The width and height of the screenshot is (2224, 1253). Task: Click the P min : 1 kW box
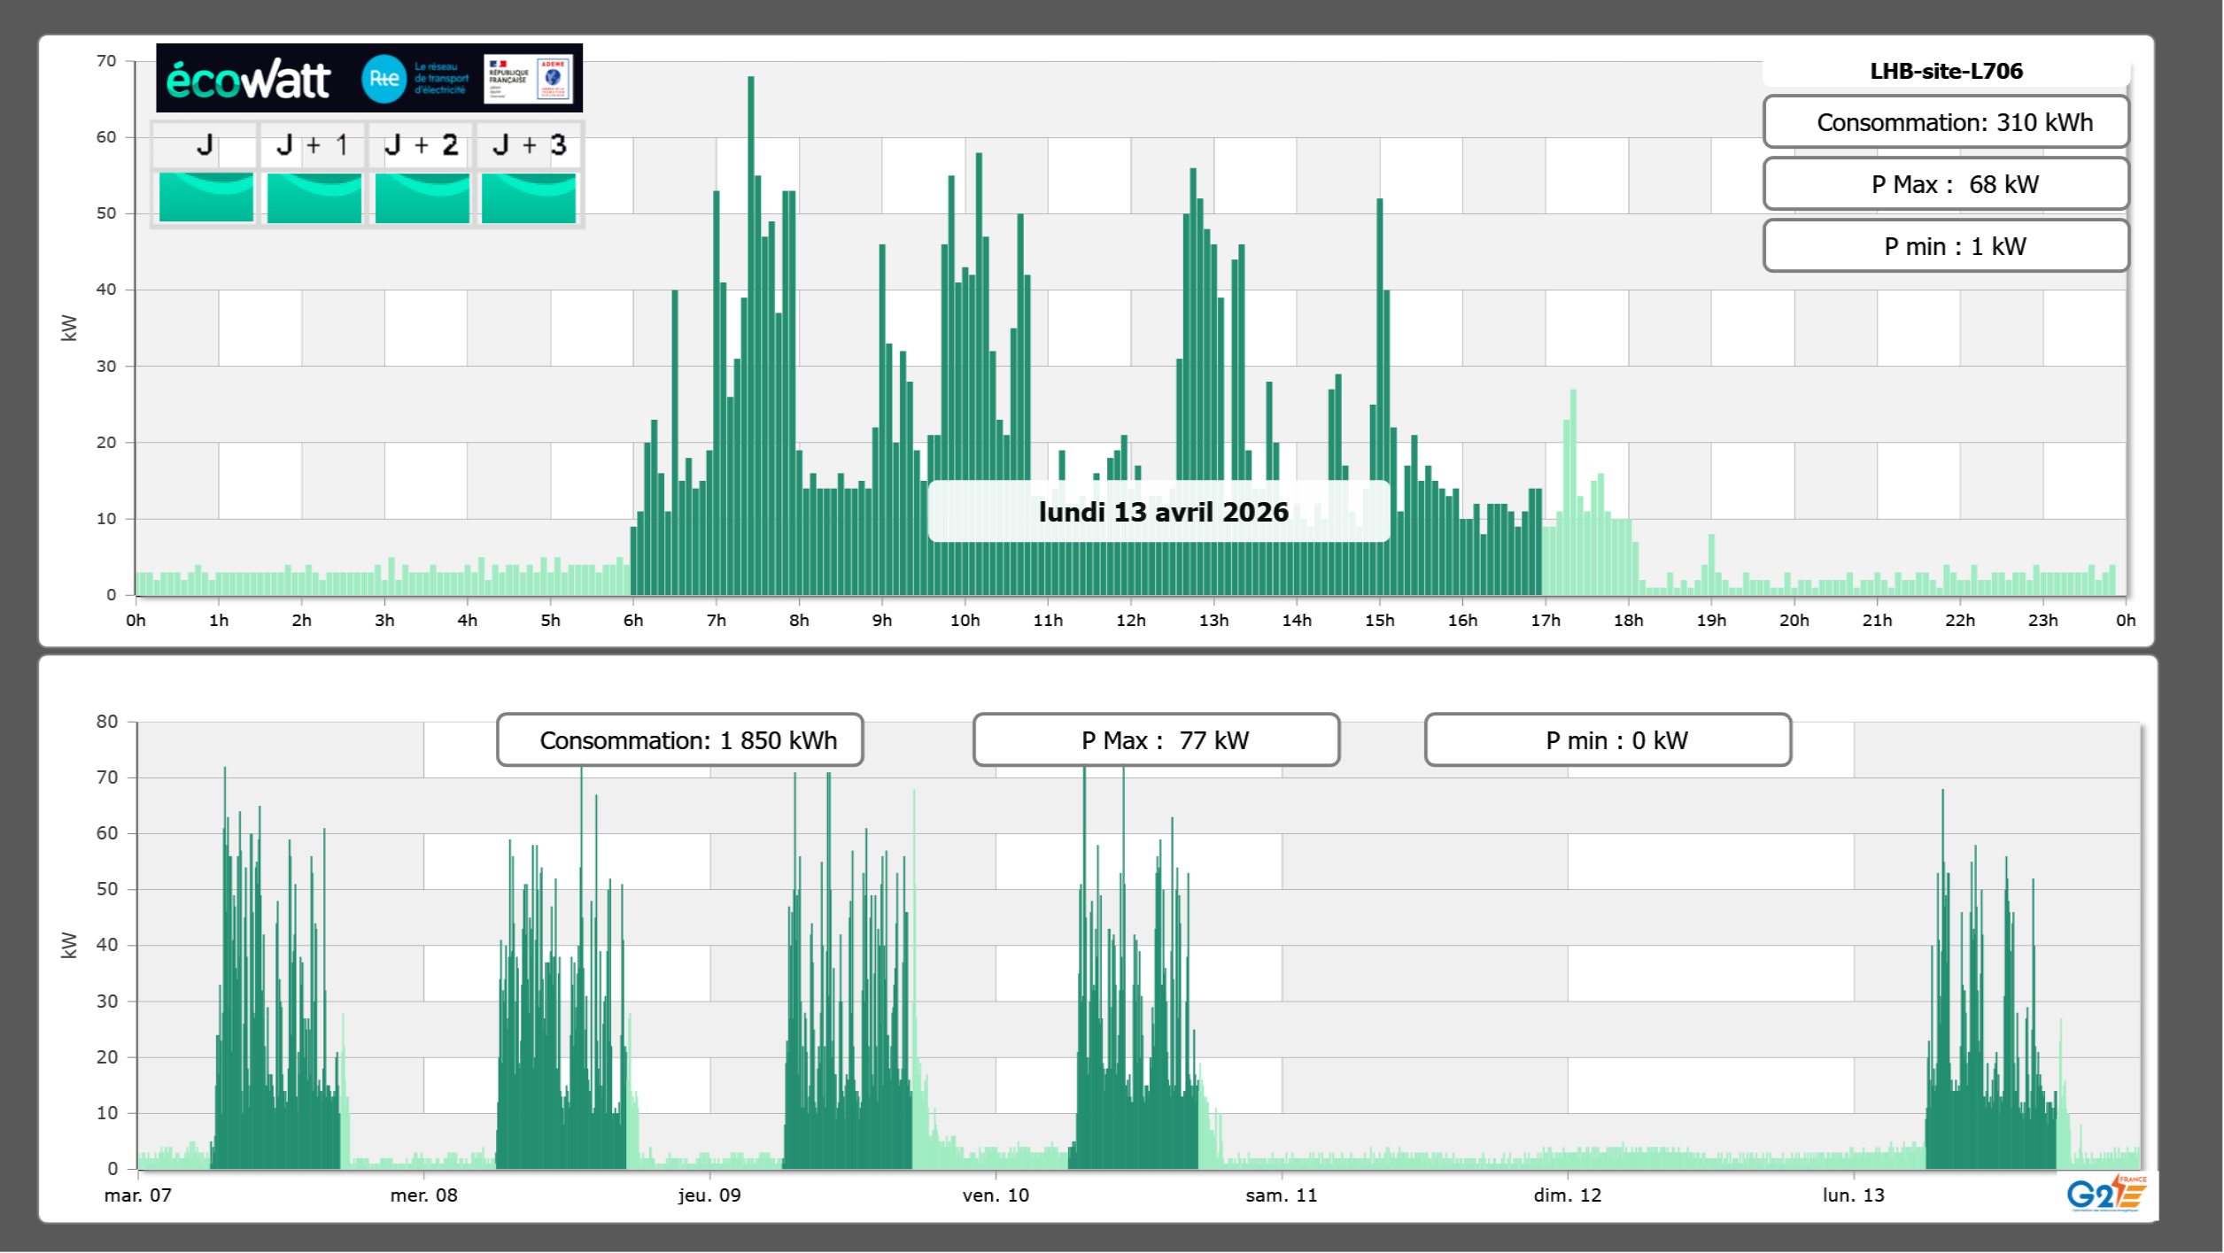pyautogui.click(x=1945, y=246)
